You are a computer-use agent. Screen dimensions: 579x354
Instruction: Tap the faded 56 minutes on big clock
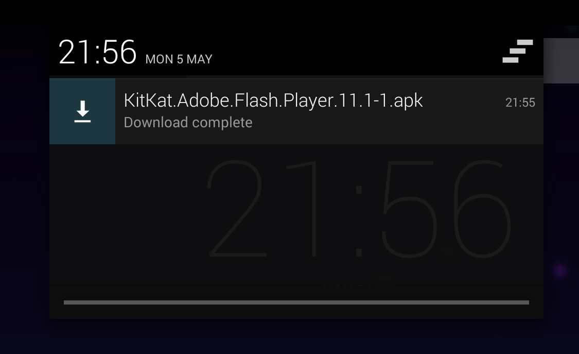click(x=446, y=209)
